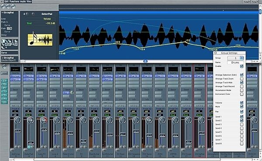Click the Global mixer view button
The height and width of the screenshot is (161, 262).
click(x=4, y=73)
